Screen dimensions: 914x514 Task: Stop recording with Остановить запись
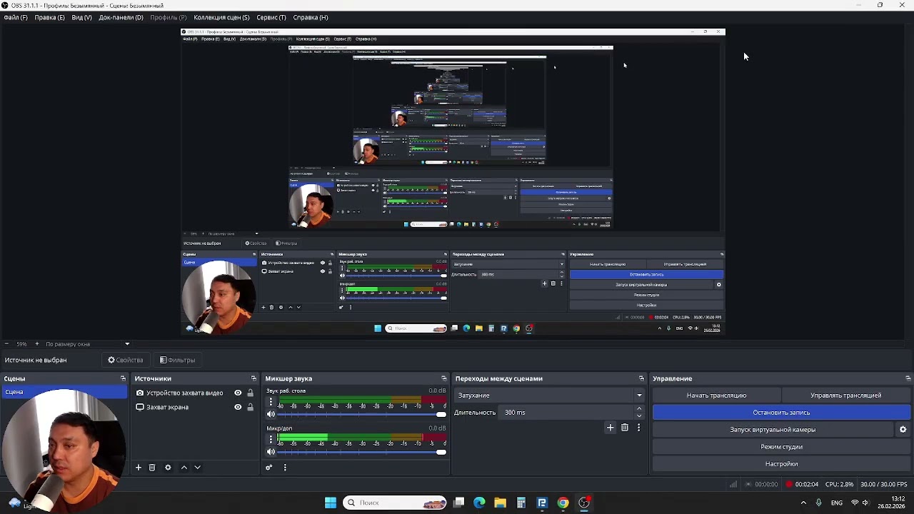[781, 413]
